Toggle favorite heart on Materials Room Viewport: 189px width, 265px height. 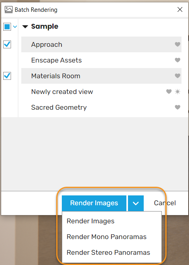coord(178,76)
